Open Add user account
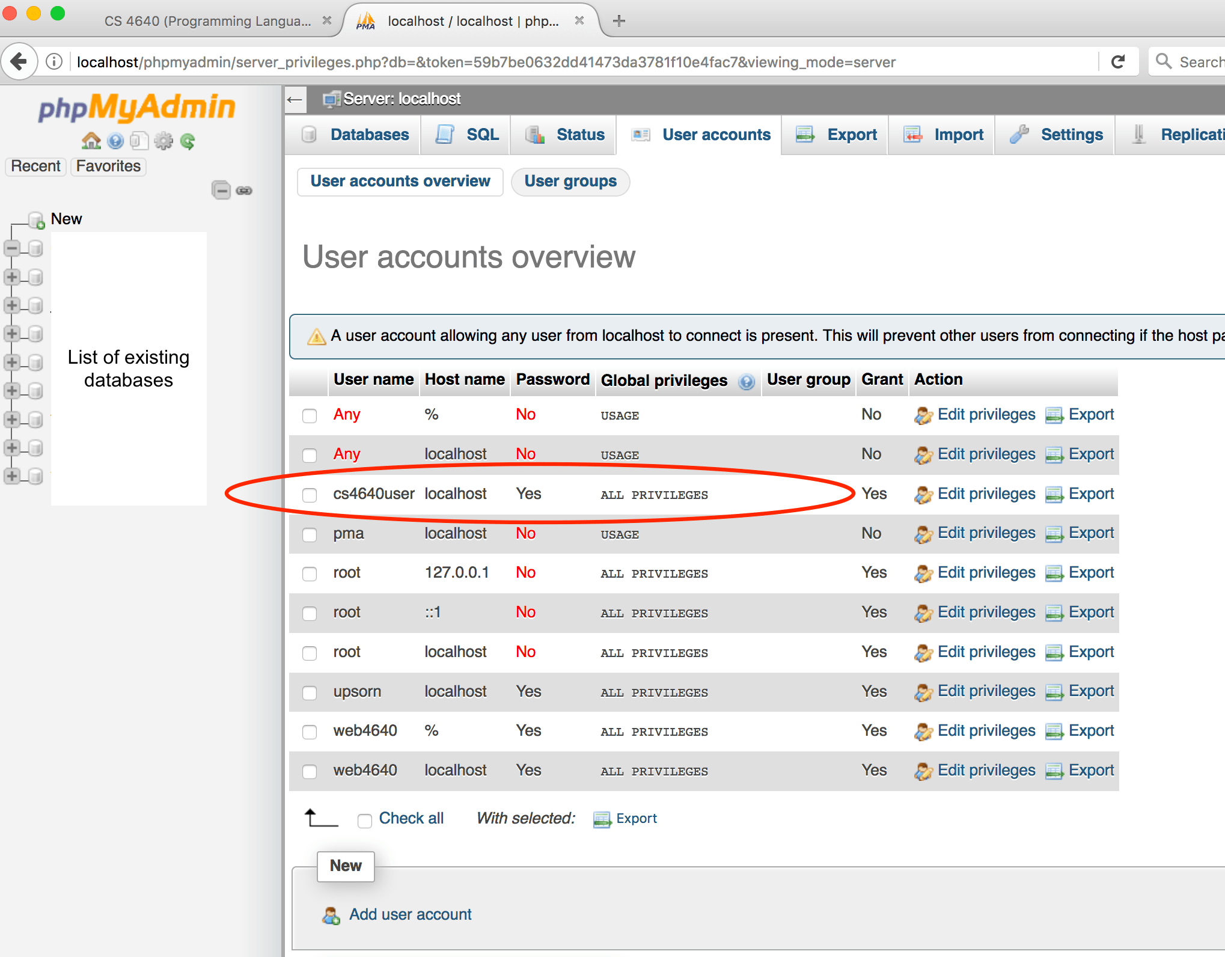The width and height of the screenshot is (1225, 957). tap(409, 914)
